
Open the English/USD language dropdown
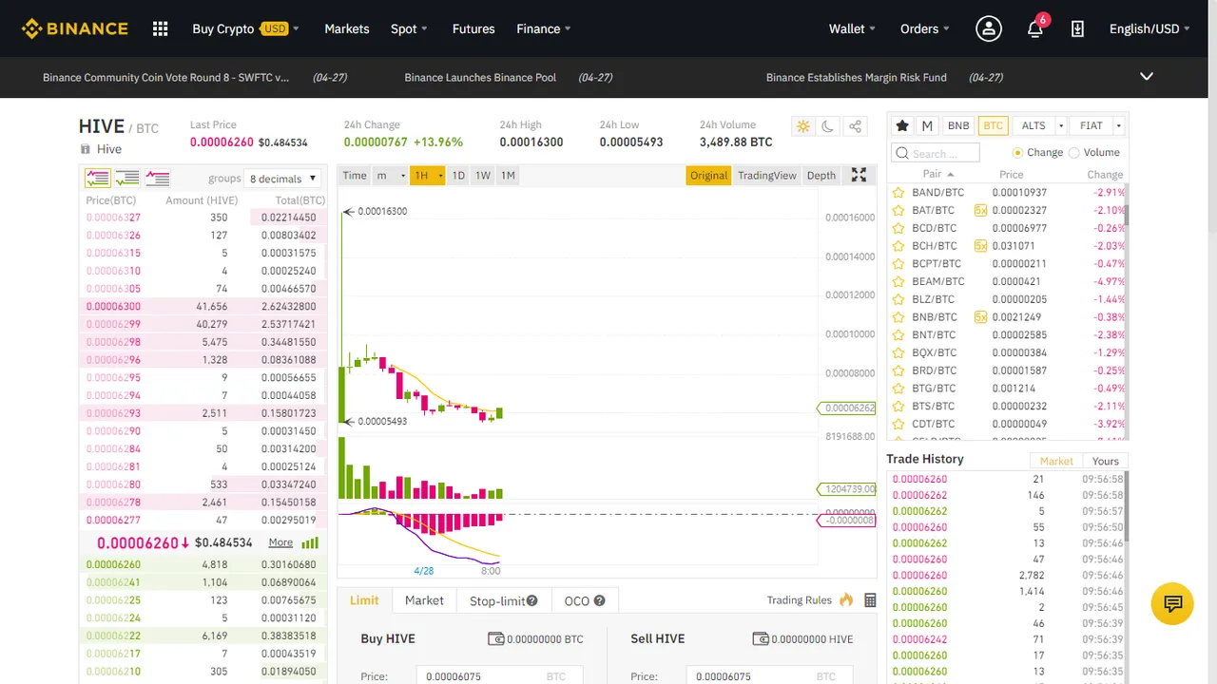tap(1149, 28)
